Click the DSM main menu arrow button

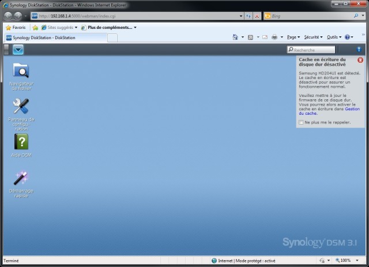tap(18, 50)
